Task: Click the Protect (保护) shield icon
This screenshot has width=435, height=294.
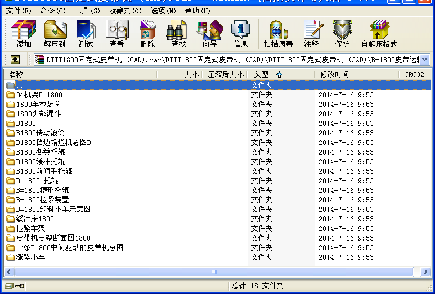Action: tap(342, 34)
